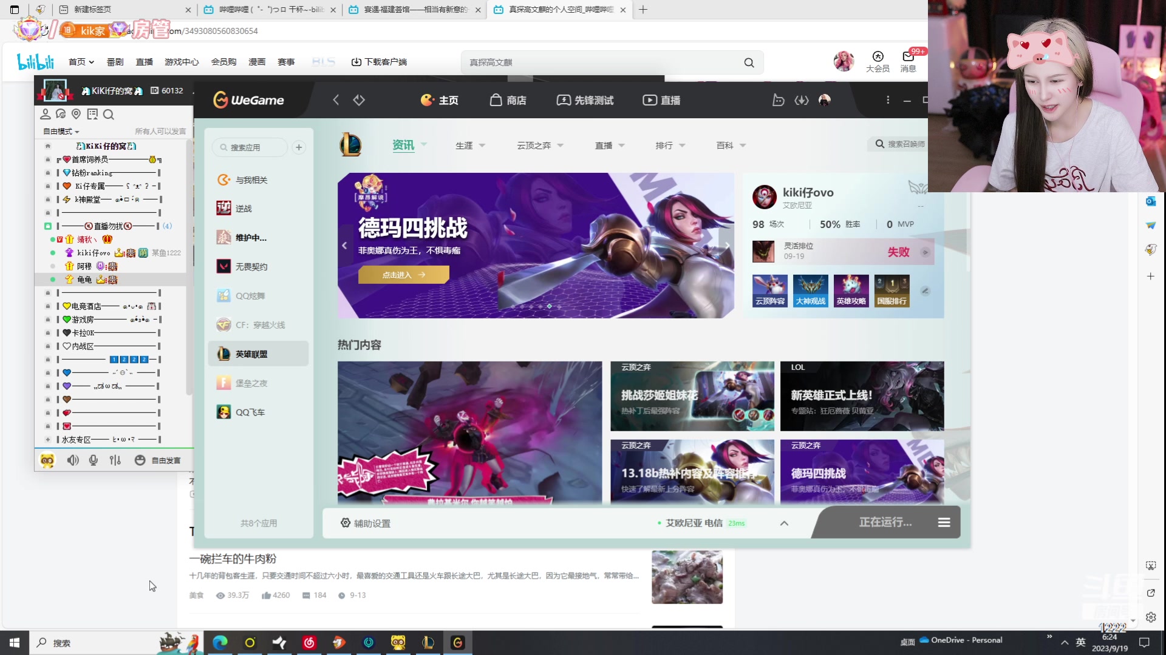Image resolution: width=1166 pixels, height=655 pixels.
Task: Open bilibili 大会员 icon
Action: 878,62
